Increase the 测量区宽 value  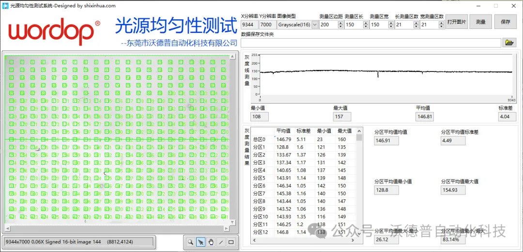click(391, 23)
